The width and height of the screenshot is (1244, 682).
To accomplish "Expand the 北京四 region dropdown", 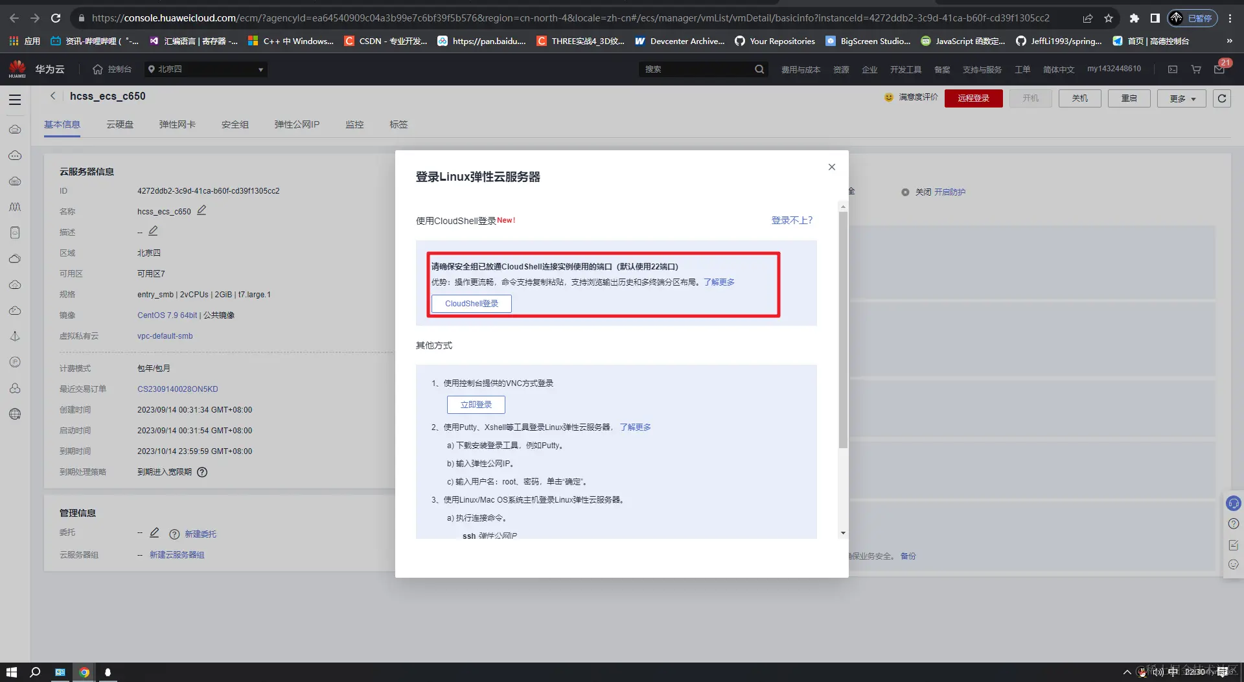I will tap(206, 69).
